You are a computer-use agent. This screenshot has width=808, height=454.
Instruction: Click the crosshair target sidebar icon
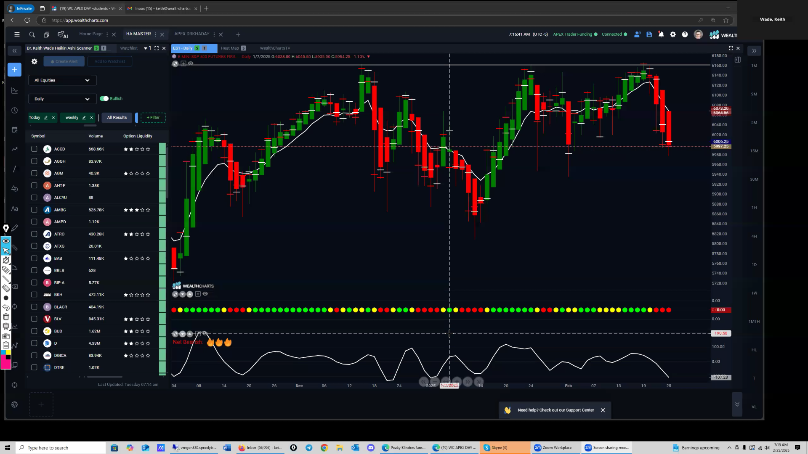14,385
